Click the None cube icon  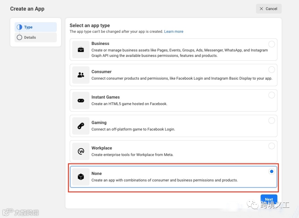pyautogui.click(x=81, y=177)
